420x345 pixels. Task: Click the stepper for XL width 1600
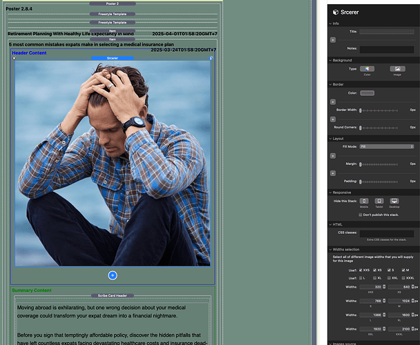click(x=412, y=315)
